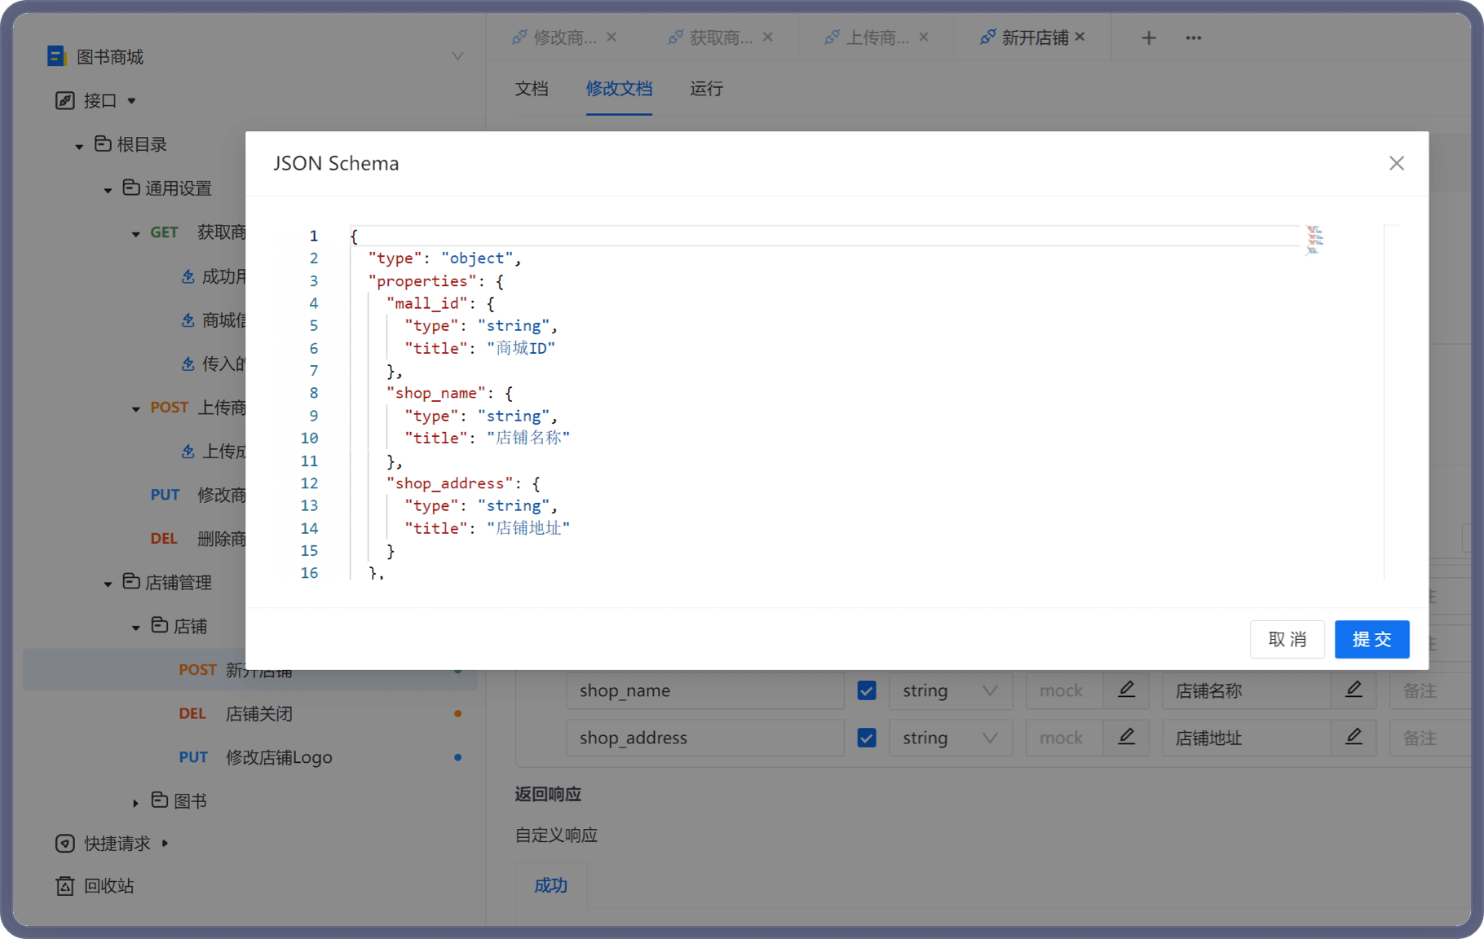The width and height of the screenshot is (1484, 939).
Task: Click the 店铺 folder icon
Action: 160,626
